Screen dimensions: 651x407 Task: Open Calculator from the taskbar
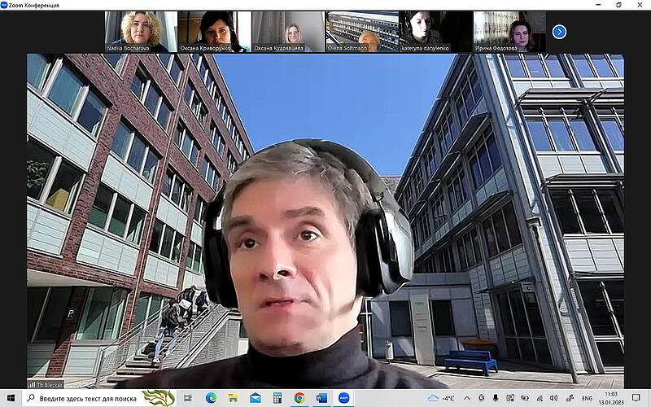(x=277, y=398)
